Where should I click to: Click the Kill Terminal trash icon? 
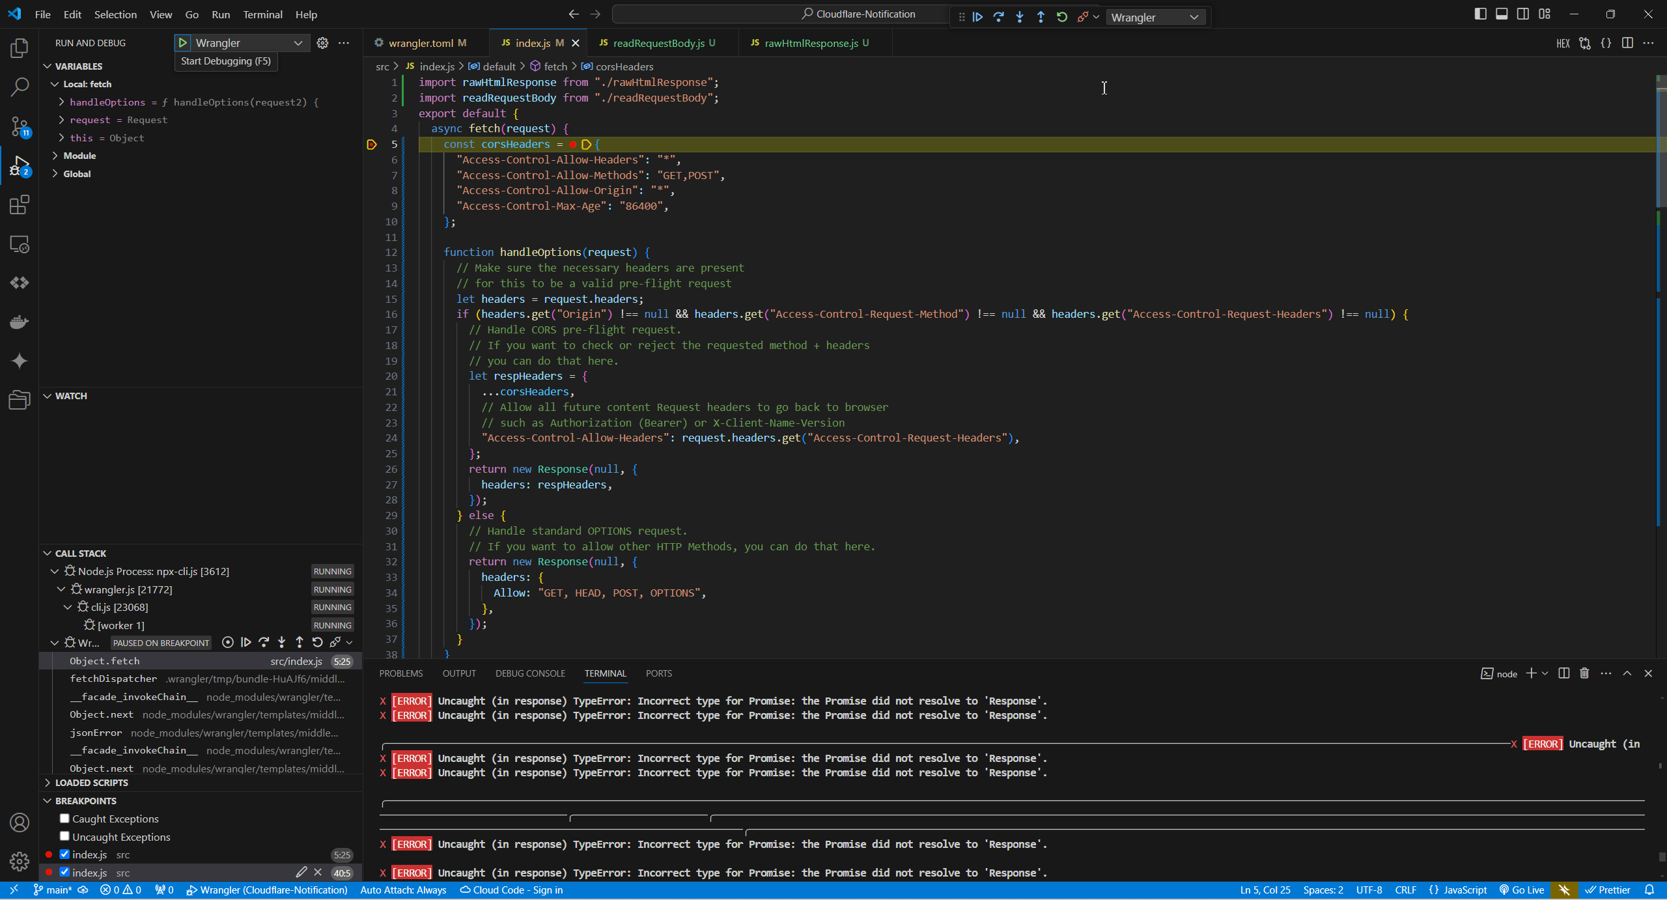click(1584, 673)
